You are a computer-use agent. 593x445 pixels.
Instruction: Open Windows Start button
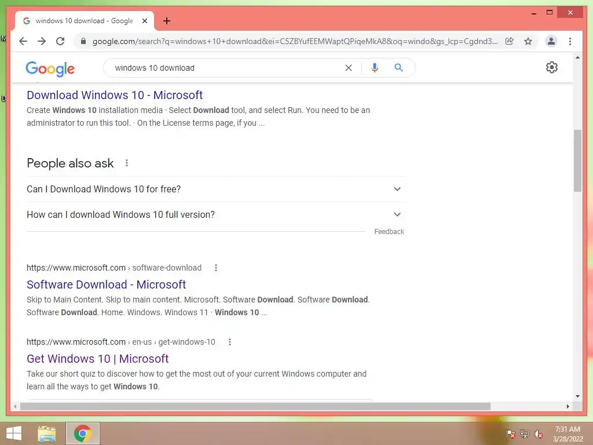point(14,433)
